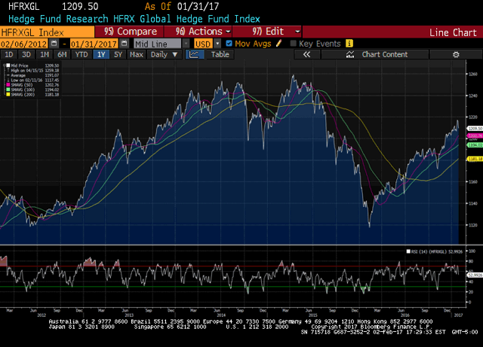Open the Daily periodicity dropdown
Image resolution: width=483 pixels, height=347 pixels.
tap(164, 55)
